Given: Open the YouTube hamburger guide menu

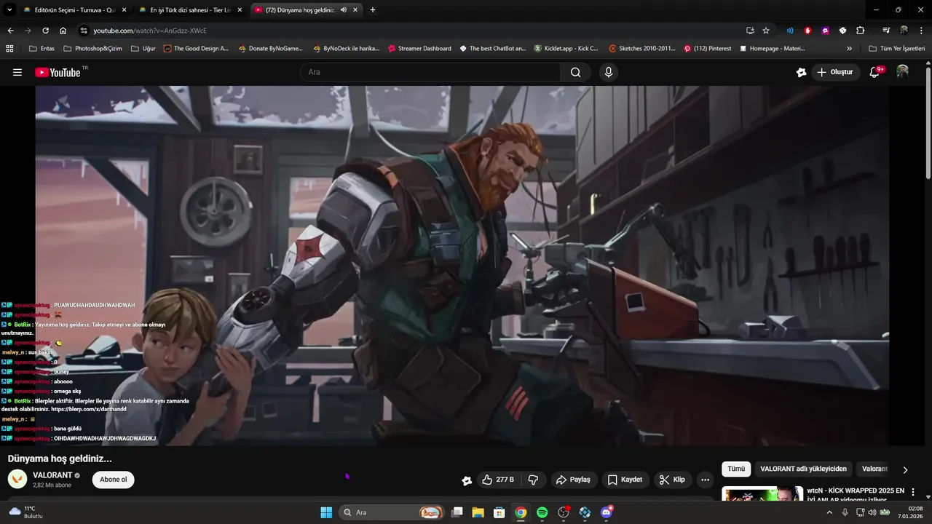Looking at the screenshot, I should point(17,72).
